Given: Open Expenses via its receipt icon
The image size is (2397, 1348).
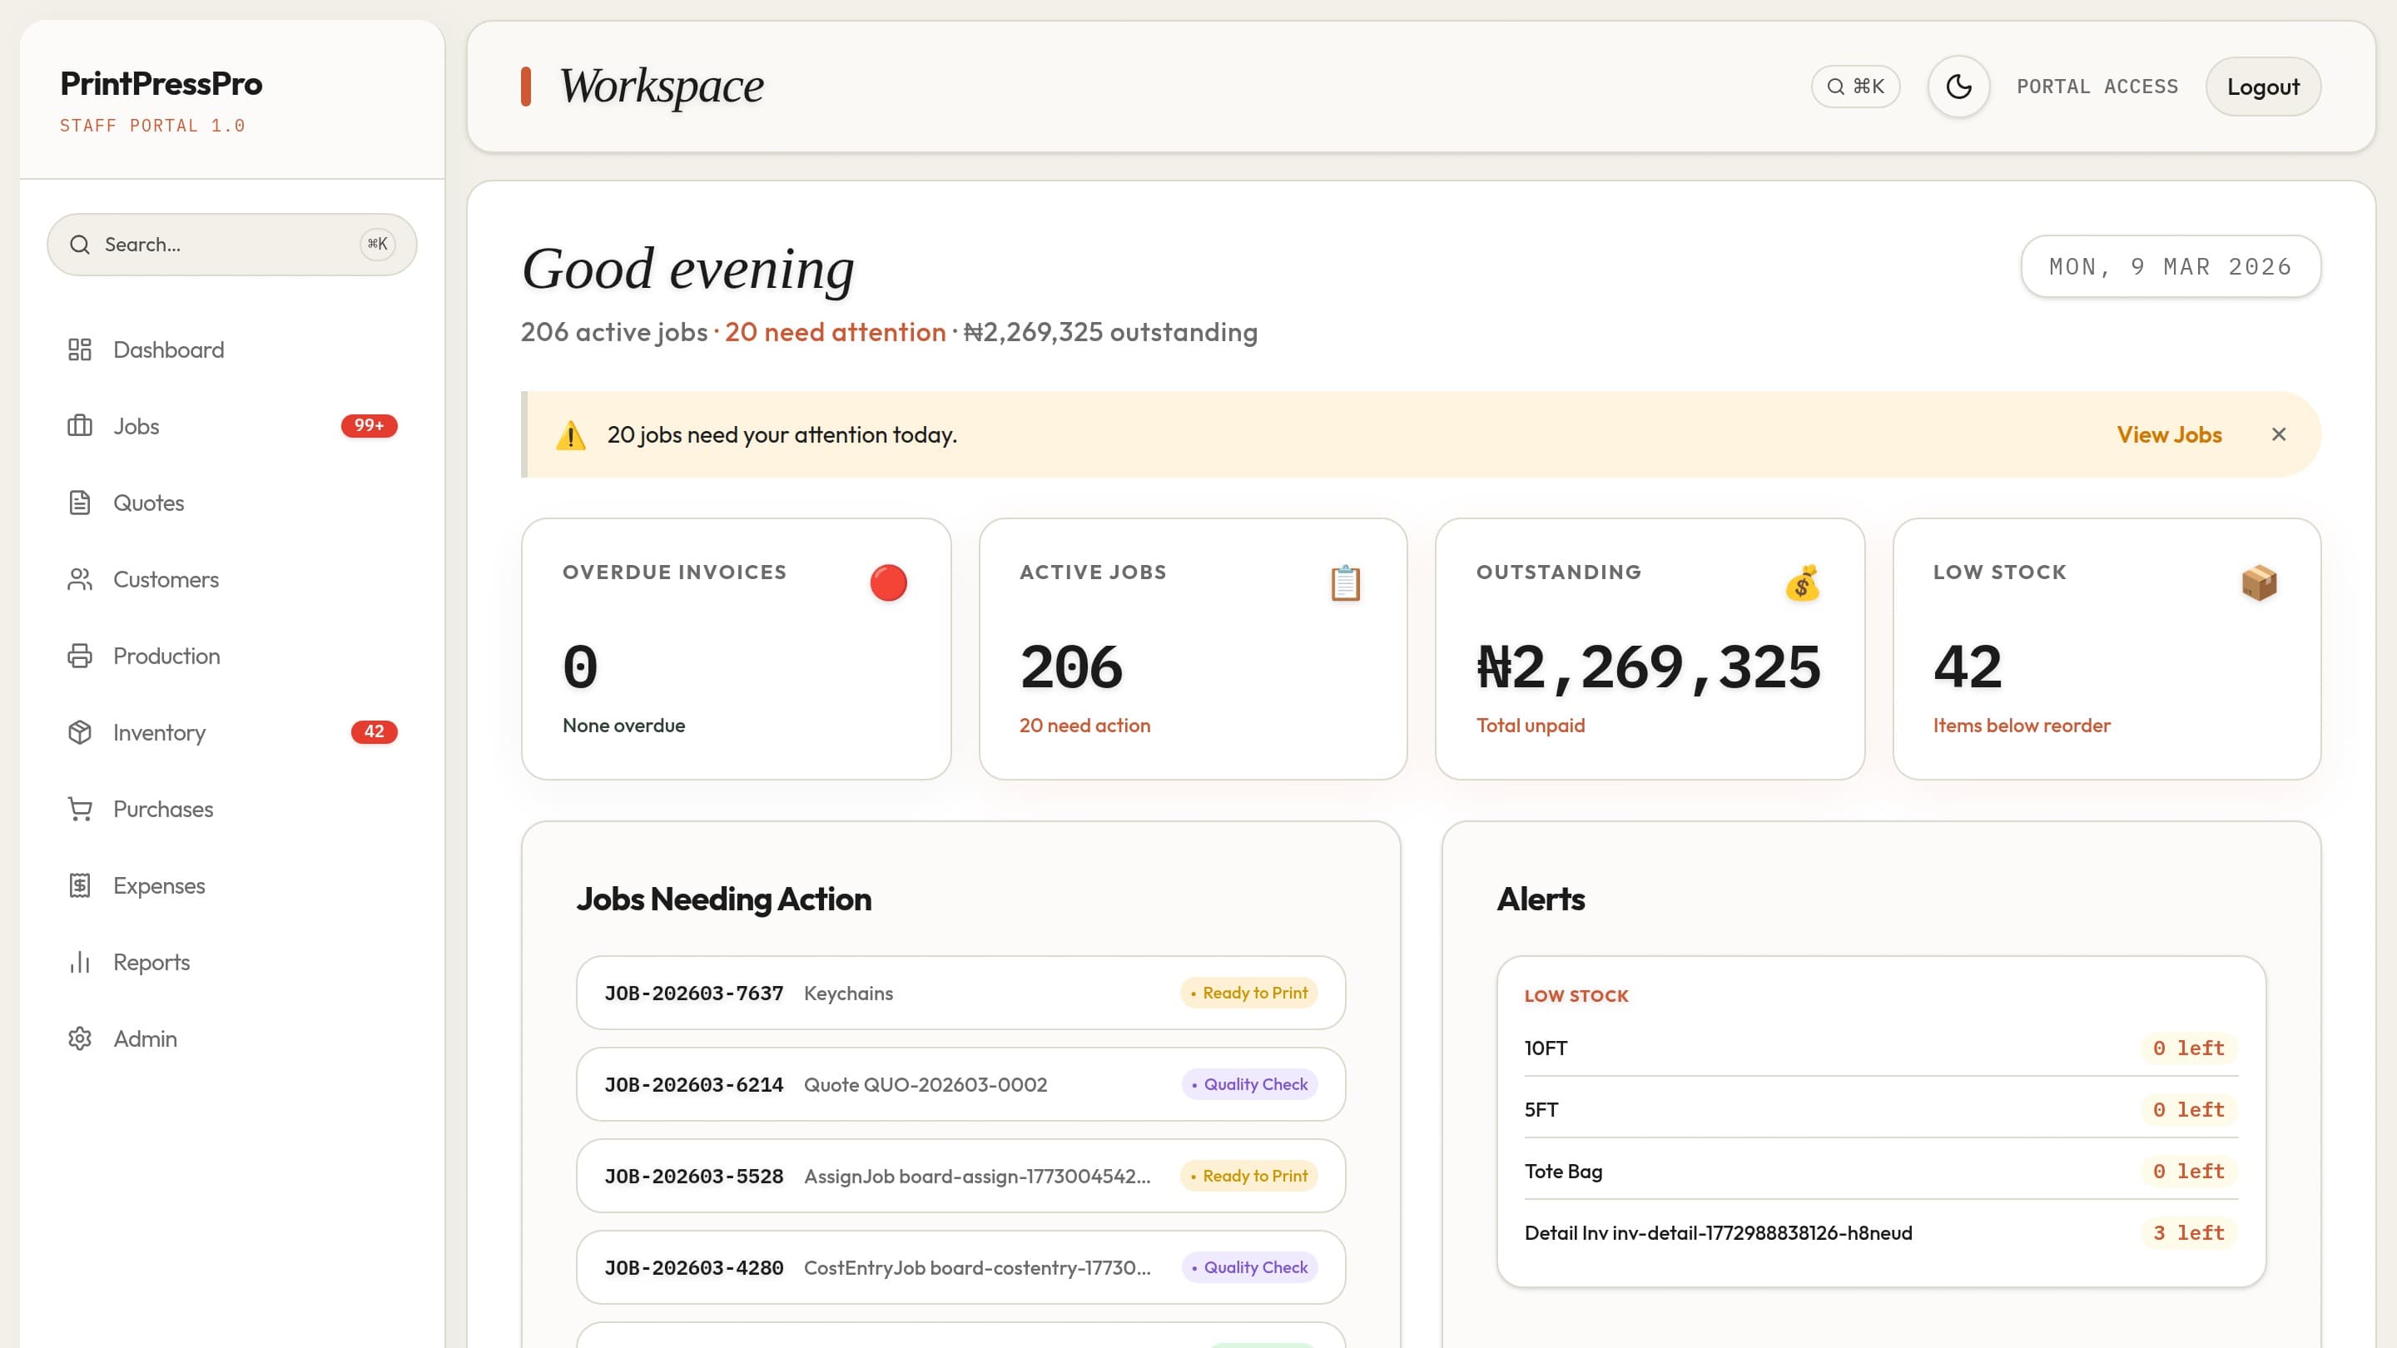Looking at the screenshot, I should coord(80,885).
